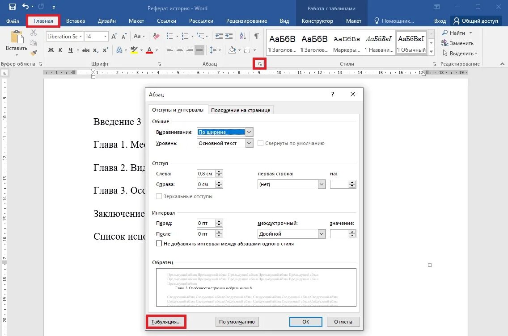
Task: Toggle the Зеркальные отступы checkbox
Action: pyautogui.click(x=159, y=196)
